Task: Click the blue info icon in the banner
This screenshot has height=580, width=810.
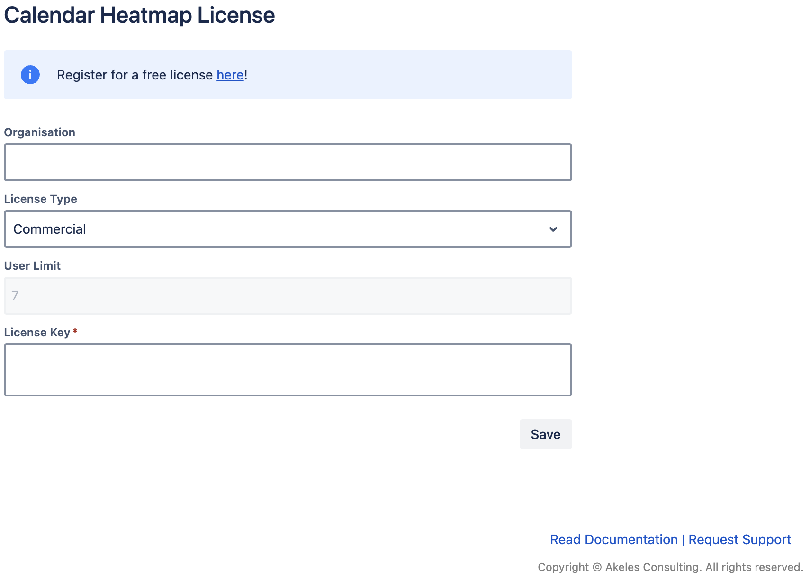Action: pos(30,75)
